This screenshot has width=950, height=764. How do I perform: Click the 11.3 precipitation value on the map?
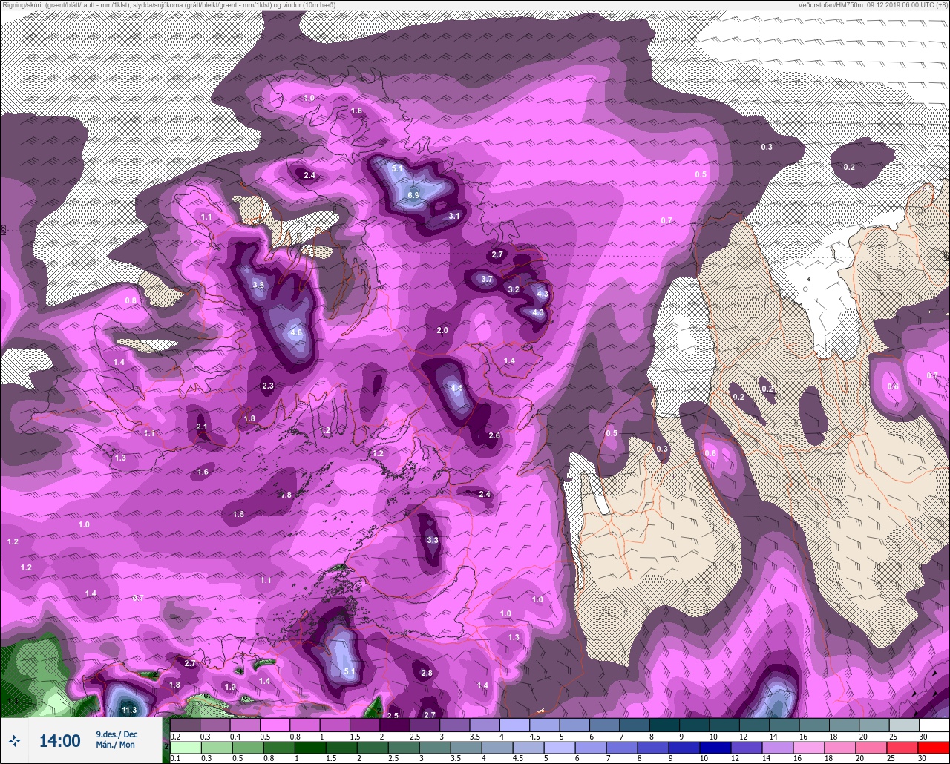[129, 711]
